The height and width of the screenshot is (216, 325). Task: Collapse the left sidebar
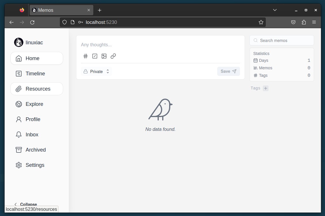pos(26,204)
